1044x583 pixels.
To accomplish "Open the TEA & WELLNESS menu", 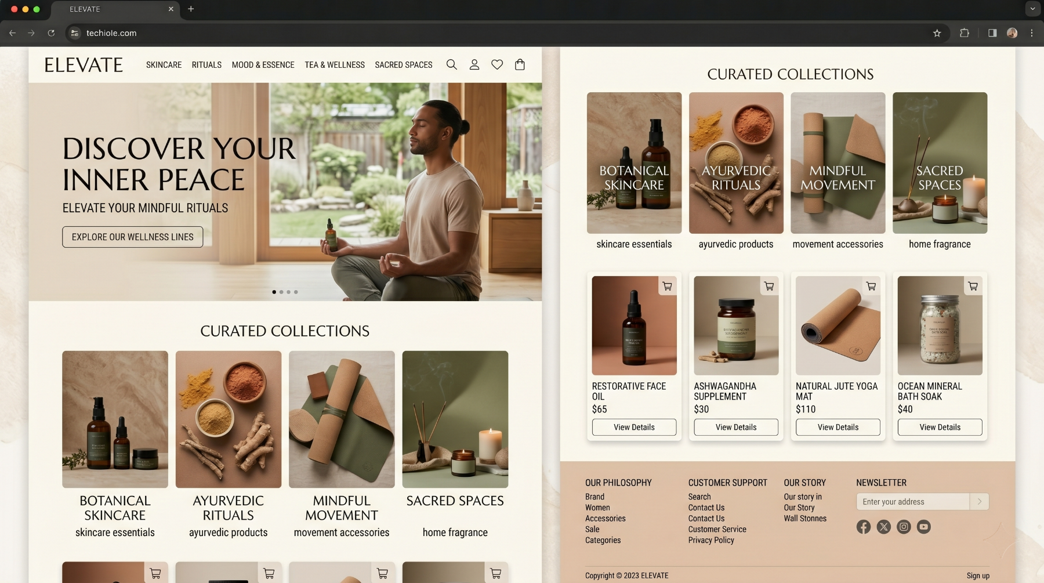I will click(x=335, y=65).
